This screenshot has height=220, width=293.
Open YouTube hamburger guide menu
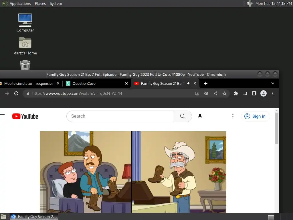(2, 116)
